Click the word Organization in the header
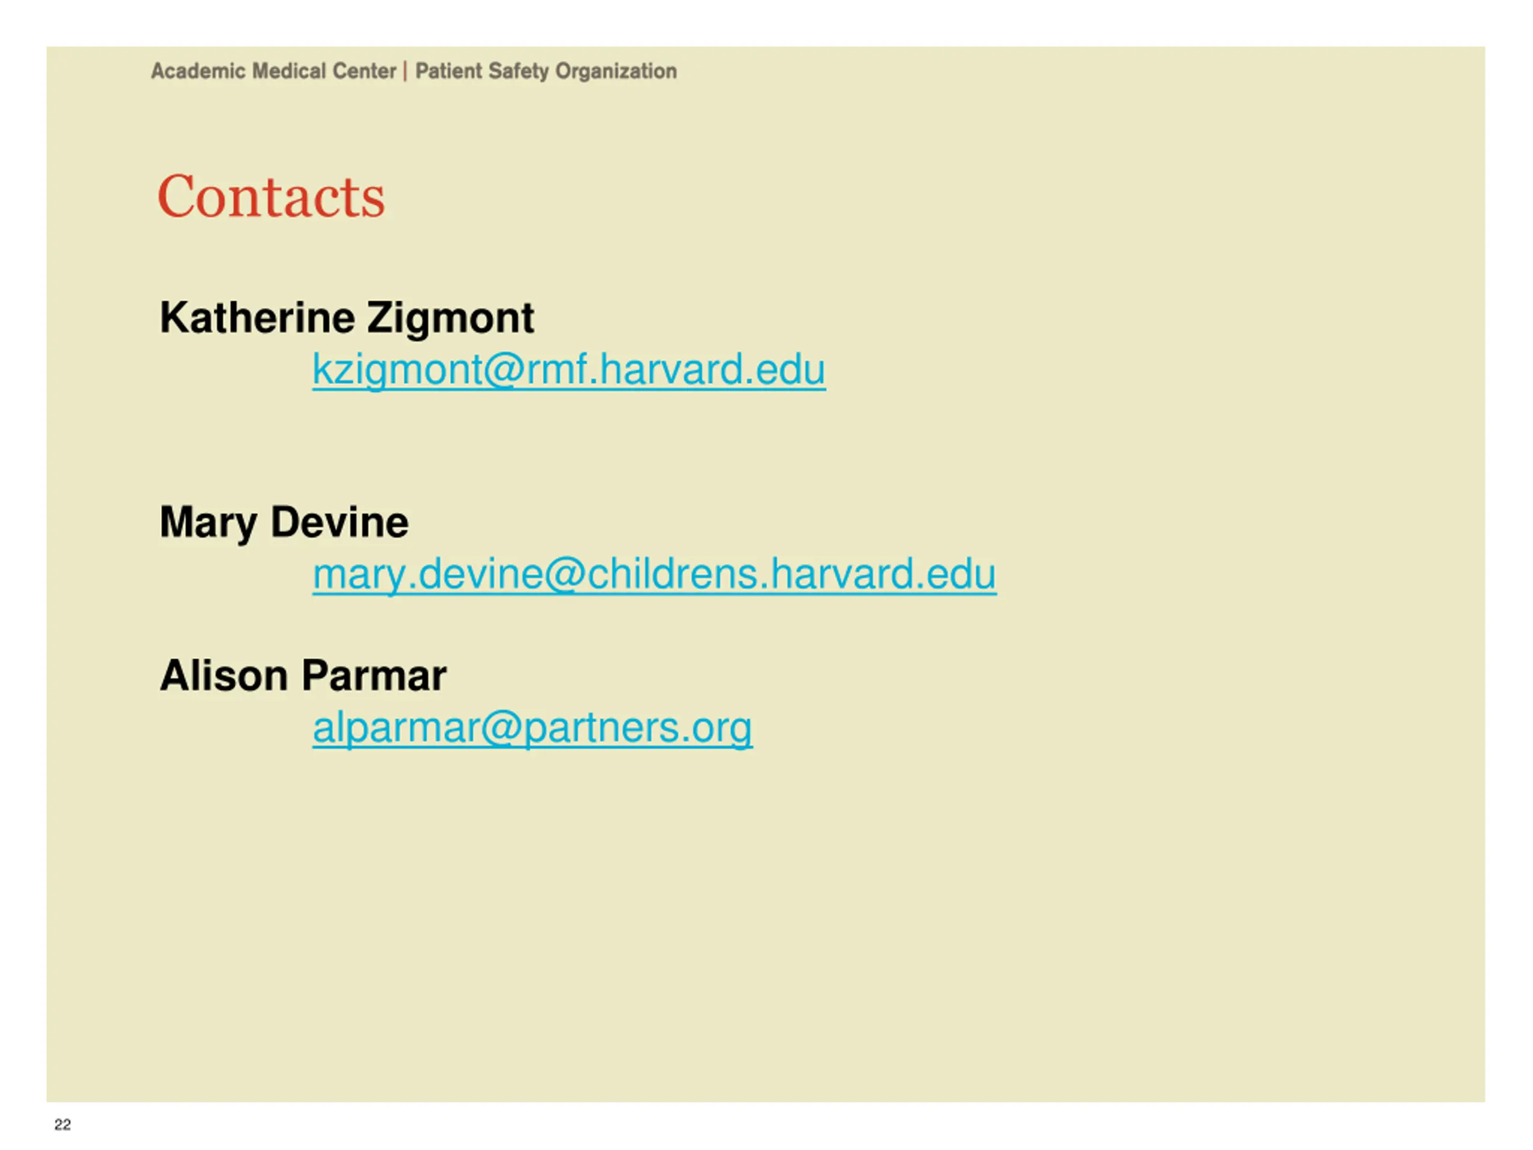Screen dimensions: 1533x1150 [x=616, y=71]
